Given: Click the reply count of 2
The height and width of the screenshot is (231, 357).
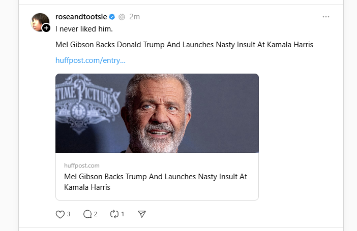Looking at the screenshot, I should point(96,214).
